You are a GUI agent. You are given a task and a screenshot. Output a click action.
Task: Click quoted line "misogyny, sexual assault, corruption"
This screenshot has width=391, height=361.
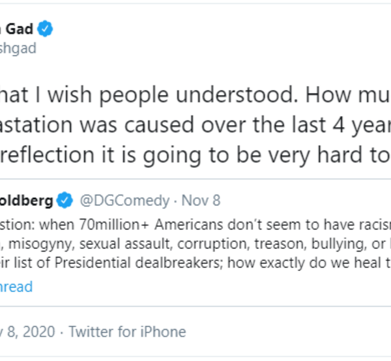point(111,244)
